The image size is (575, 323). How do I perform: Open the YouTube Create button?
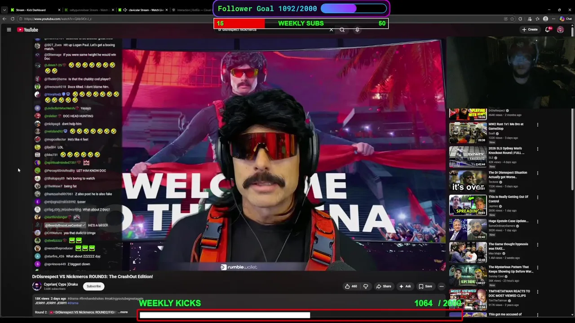530,30
